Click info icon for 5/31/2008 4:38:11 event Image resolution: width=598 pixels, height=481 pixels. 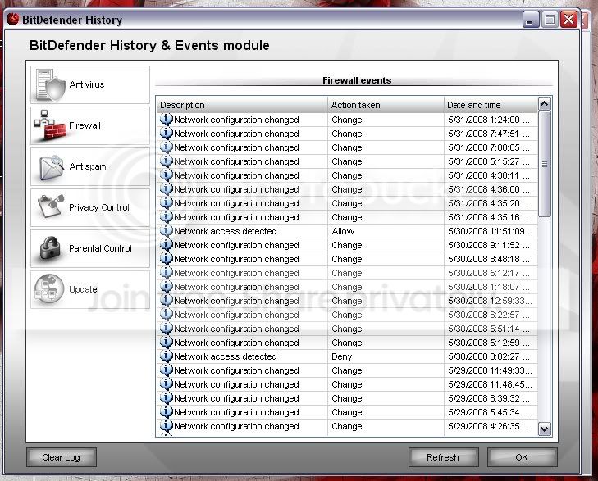pyautogui.click(x=166, y=175)
